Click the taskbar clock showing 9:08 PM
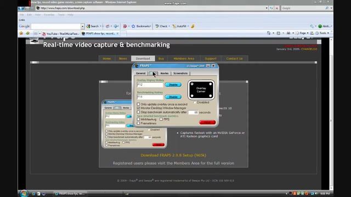The width and height of the screenshot is (351, 197). pos(325,193)
